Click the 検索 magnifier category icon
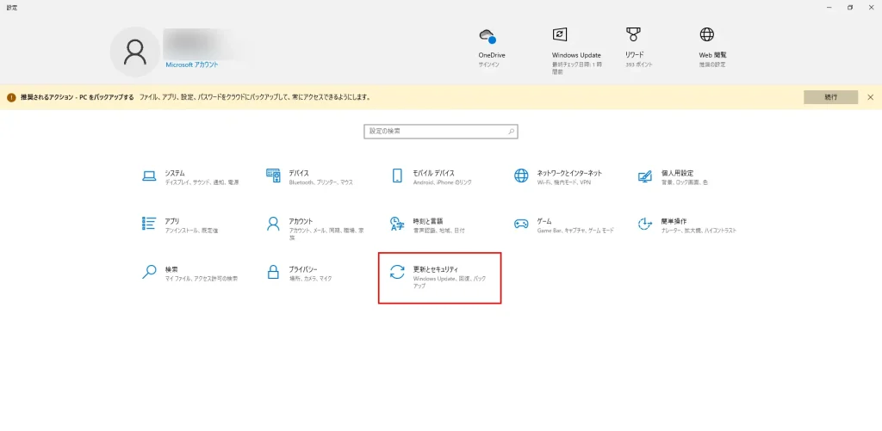The width and height of the screenshot is (882, 431). click(148, 273)
